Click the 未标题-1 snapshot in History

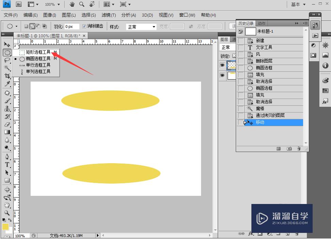[x=270, y=31]
